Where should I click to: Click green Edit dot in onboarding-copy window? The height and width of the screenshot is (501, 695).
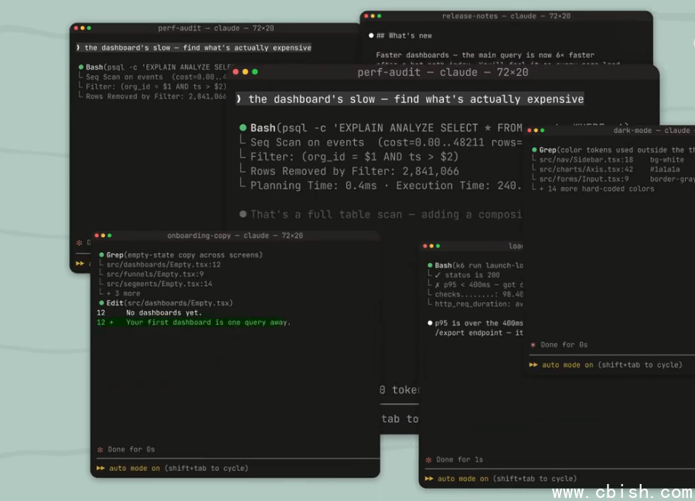click(x=101, y=303)
